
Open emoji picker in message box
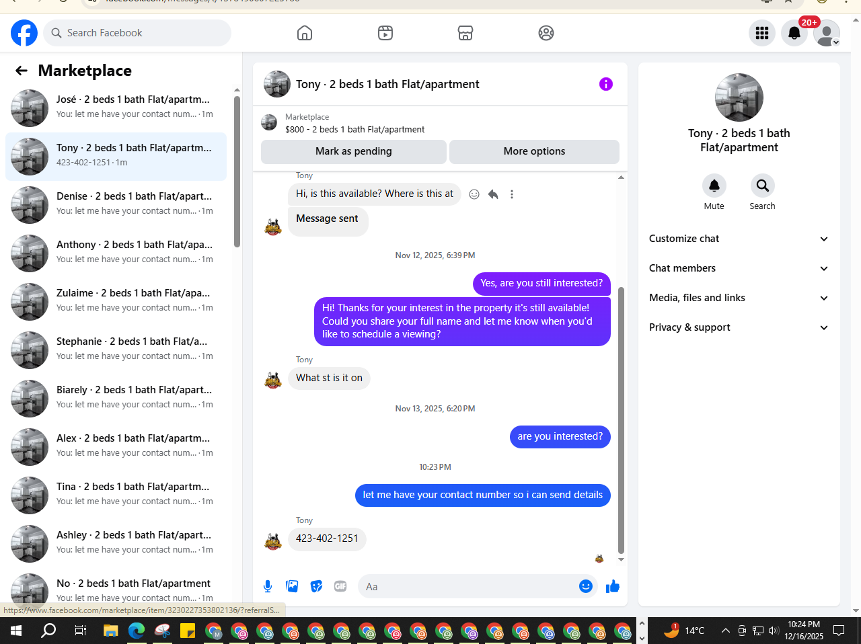pos(586,586)
